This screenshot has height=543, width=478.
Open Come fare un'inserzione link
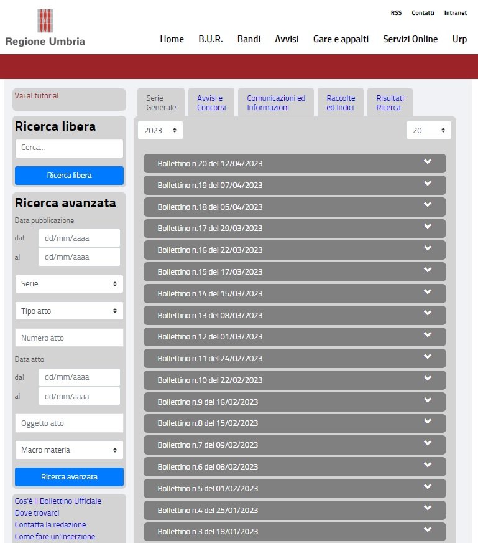click(55, 536)
